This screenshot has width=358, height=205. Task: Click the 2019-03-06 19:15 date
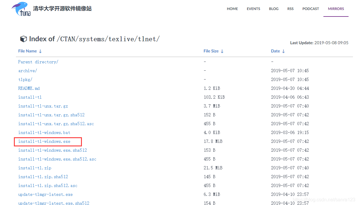pyautogui.click(x=290, y=133)
